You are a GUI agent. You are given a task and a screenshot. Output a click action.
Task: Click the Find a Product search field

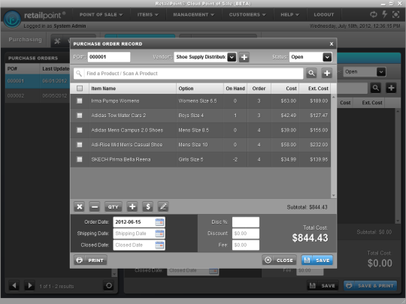tap(189, 74)
